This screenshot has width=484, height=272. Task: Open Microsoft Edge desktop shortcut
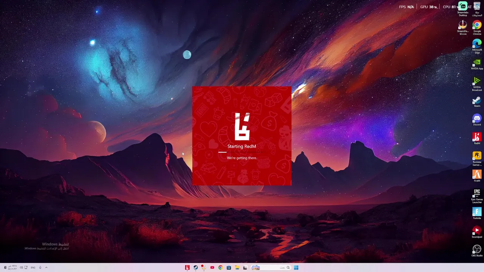[477, 46]
